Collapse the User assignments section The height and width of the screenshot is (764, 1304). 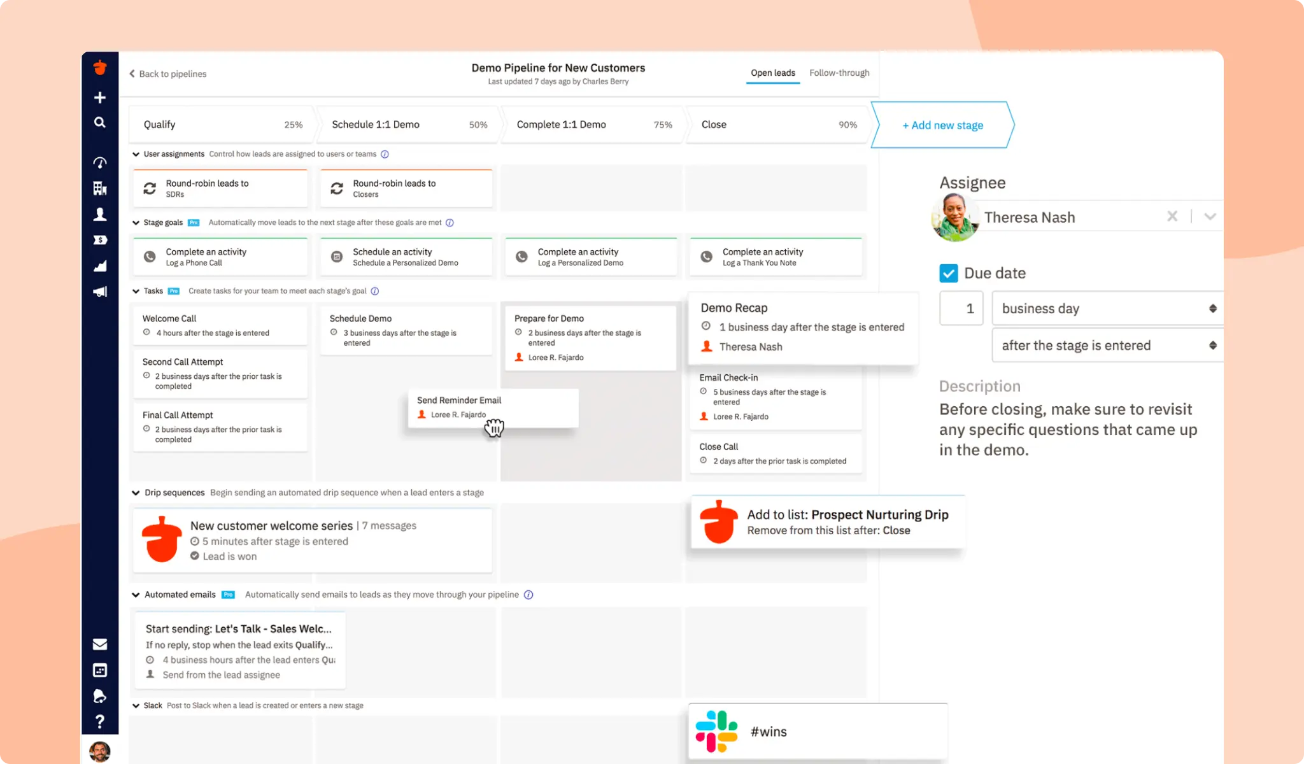tap(136, 153)
